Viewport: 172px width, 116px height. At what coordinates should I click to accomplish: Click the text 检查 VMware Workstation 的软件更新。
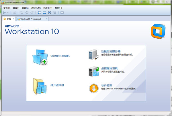[x=119, y=89]
